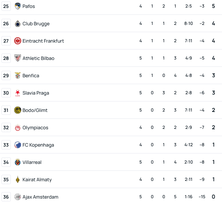Click the Olympiacos club crest icon
The height and width of the screenshot is (204, 222).
tap(18, 127)
